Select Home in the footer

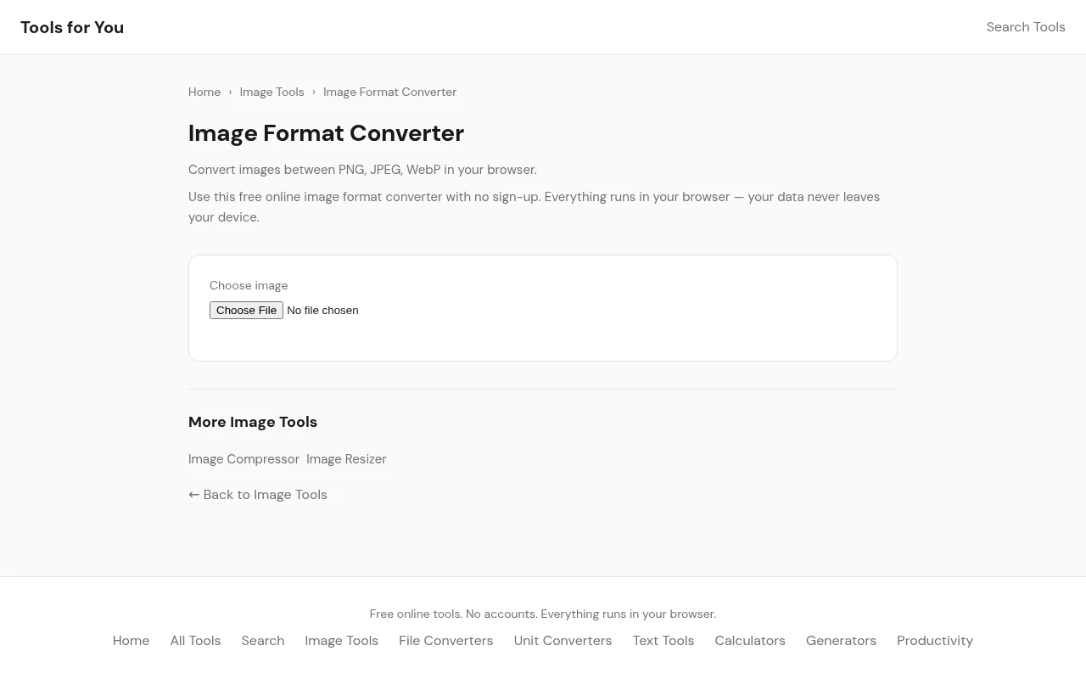point(131,641)
